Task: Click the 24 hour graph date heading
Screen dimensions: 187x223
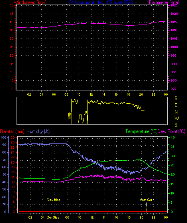Action: tap(101, 2)
